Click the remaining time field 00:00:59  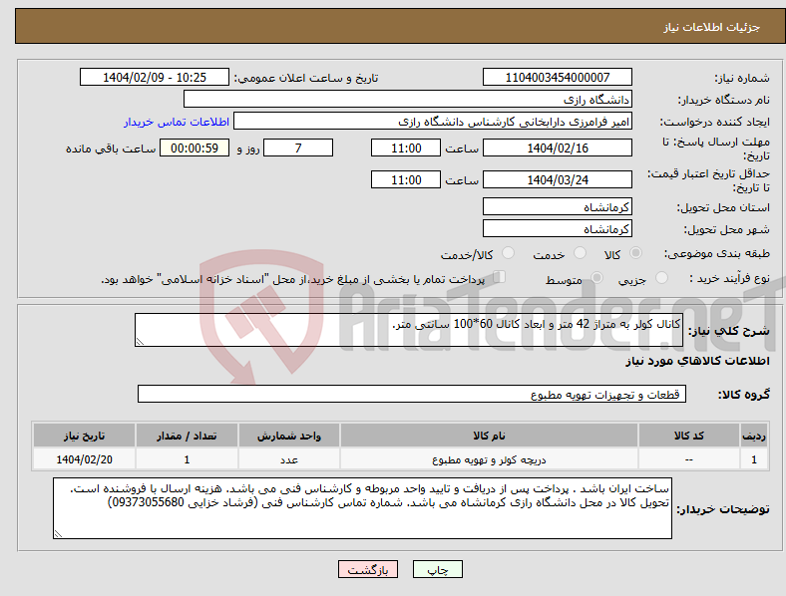click(195, 148)
